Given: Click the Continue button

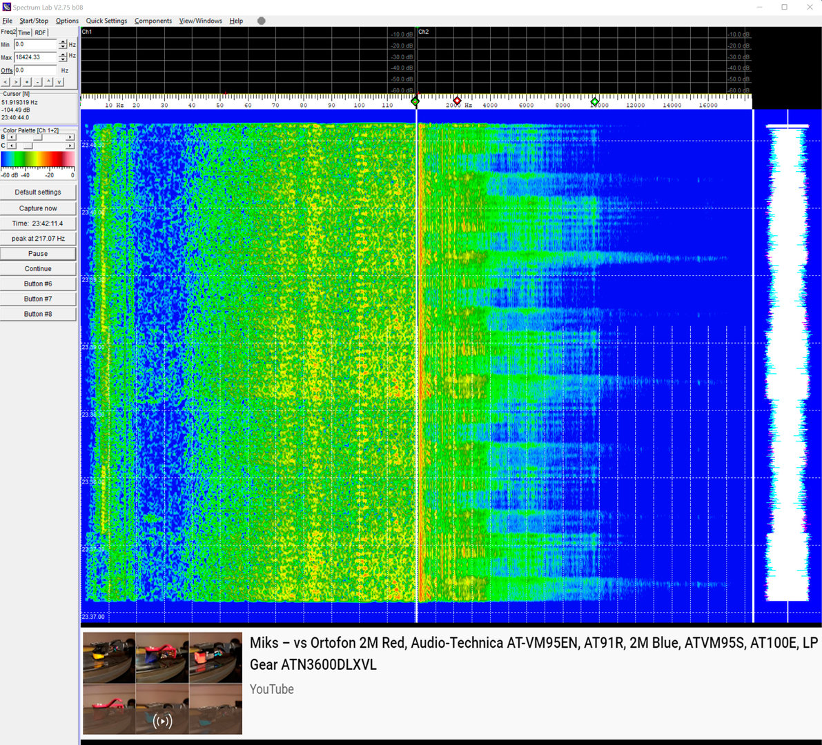Looking at the screenshot, I should coord(38,269).
